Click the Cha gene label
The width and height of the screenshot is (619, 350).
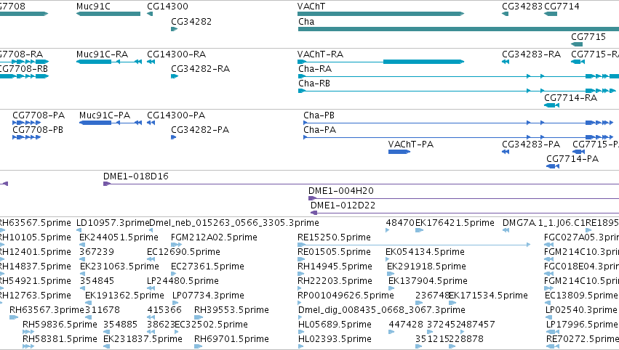[306, 22]
